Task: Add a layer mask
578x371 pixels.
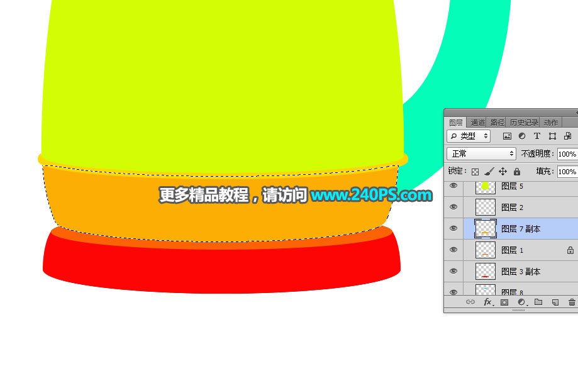Action: 504,302
